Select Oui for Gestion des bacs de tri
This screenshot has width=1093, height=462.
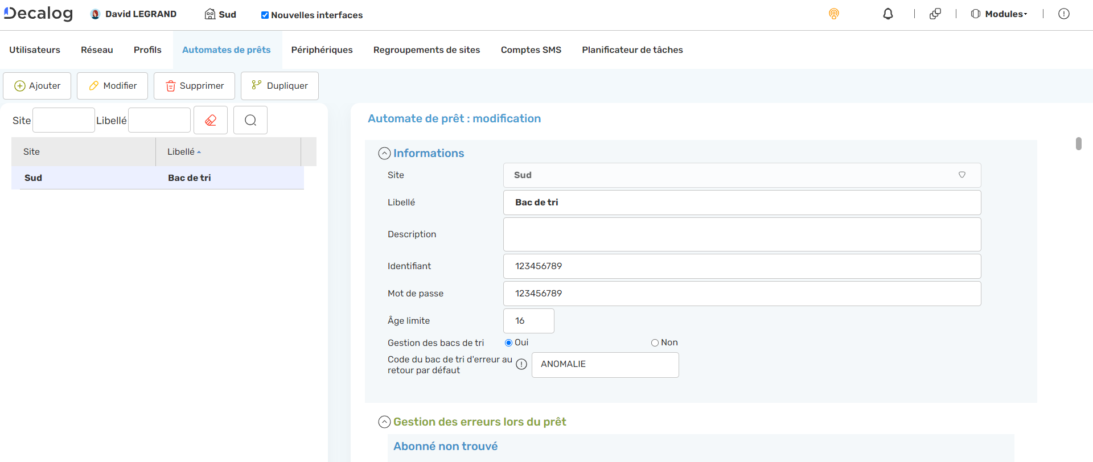coord(508,343)
